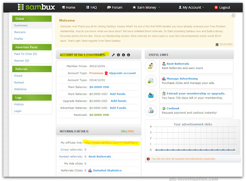
Task: Click the small icon beside Manage Advertising
Action: (x=164, y=79)
